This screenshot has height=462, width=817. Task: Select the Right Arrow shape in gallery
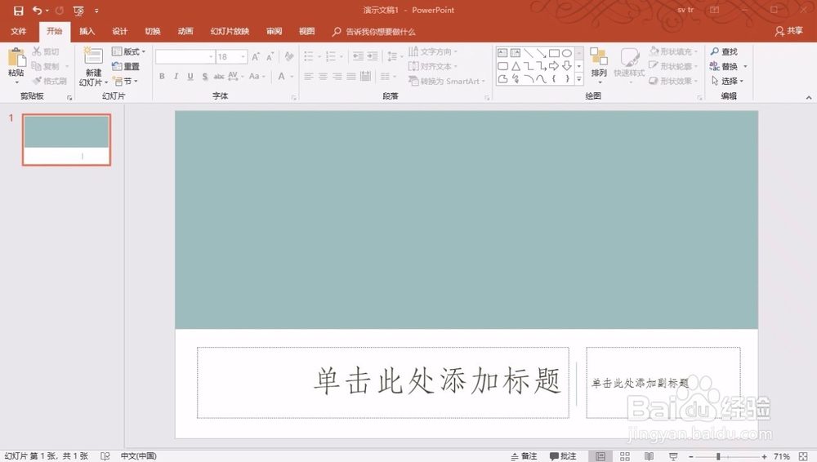click(554, 66)
